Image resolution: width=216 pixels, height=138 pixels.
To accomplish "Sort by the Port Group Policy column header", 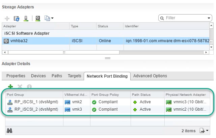I will point(110,95).
